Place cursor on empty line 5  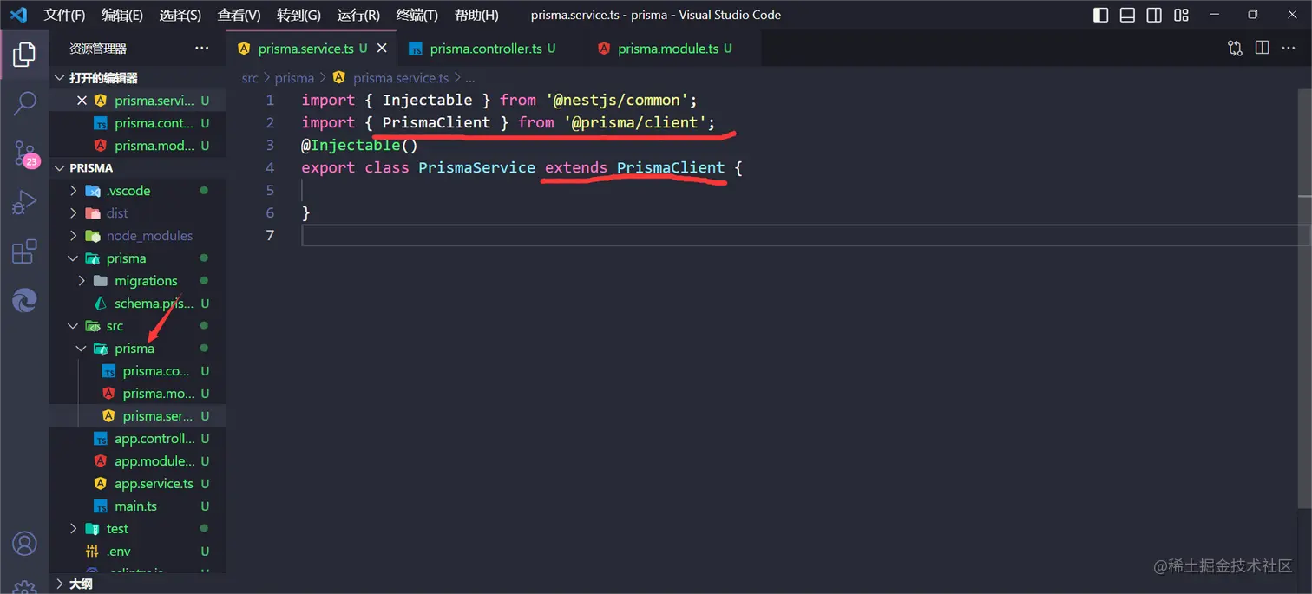pos(798,191)
